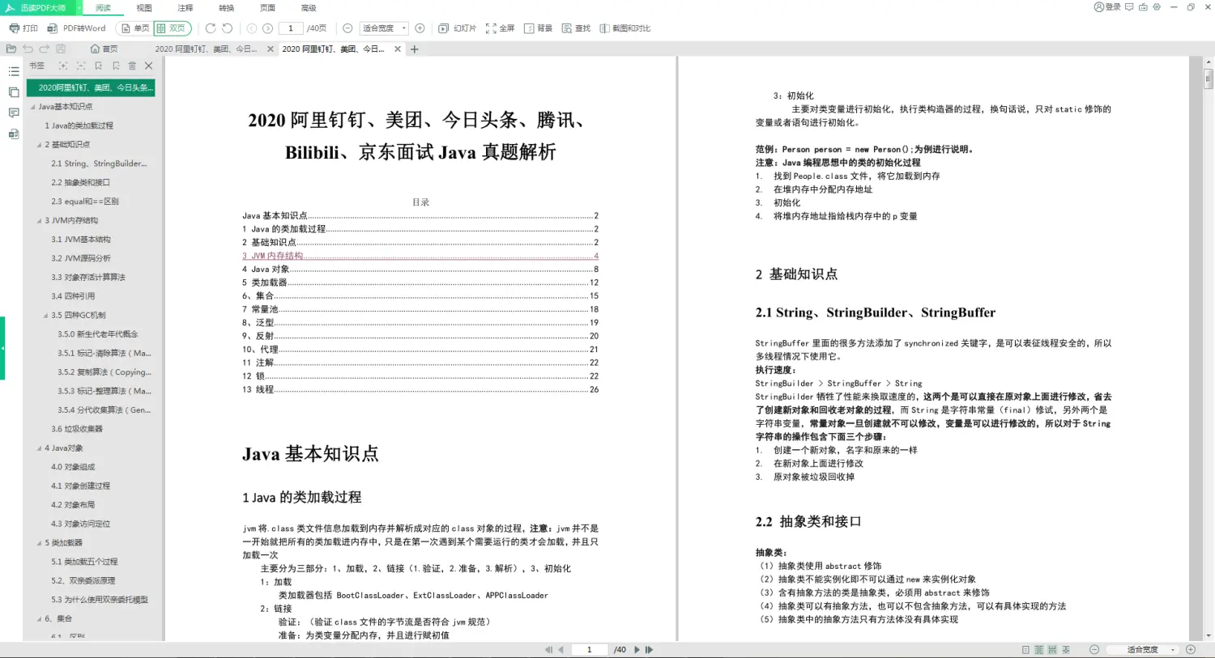Follow table of contents link 5 类加载器
The height and width of the screenshot is (658, 1215).
coord(420,282)
